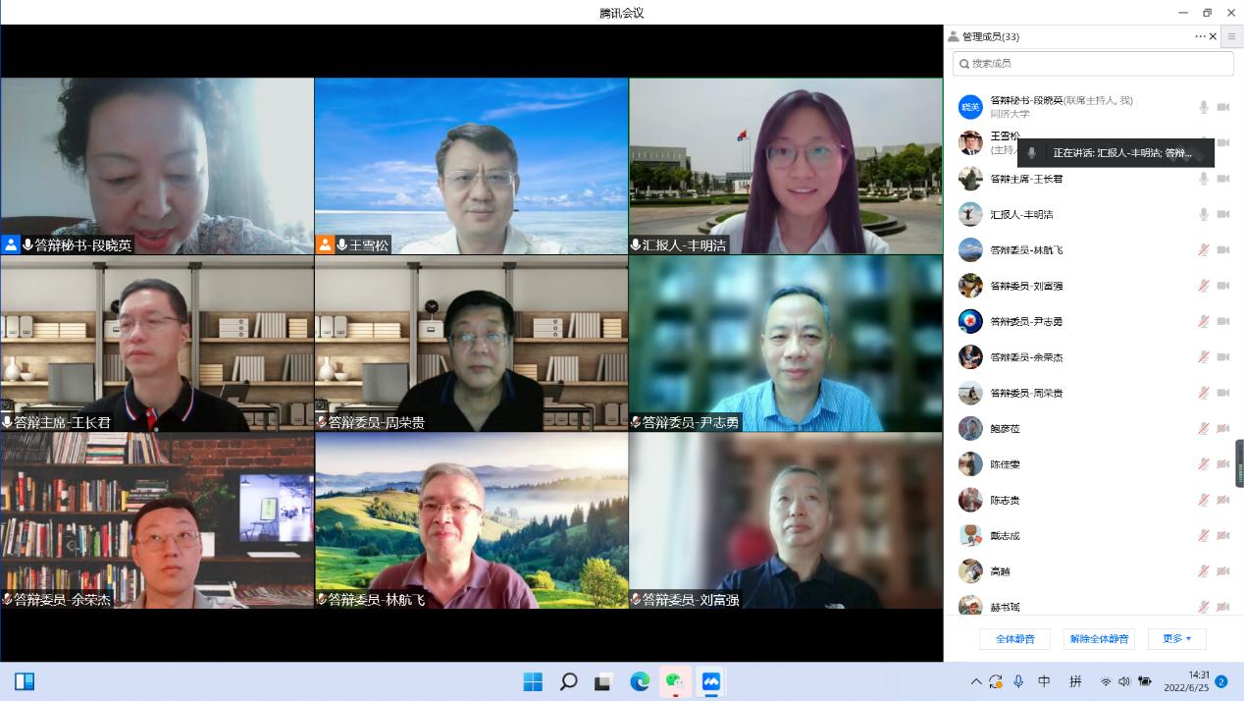
Task: Click Tencent Meeting icon in the taskbar
Action: point(710,681)
